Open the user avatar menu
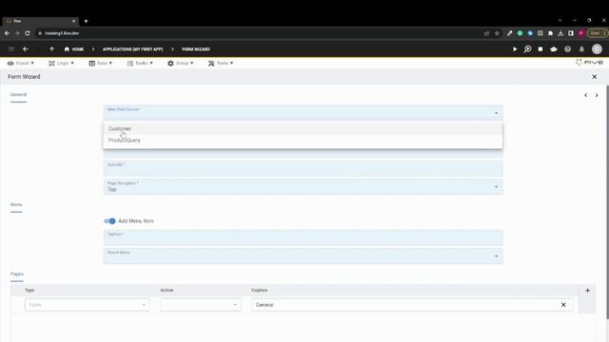 pos(597,49)
